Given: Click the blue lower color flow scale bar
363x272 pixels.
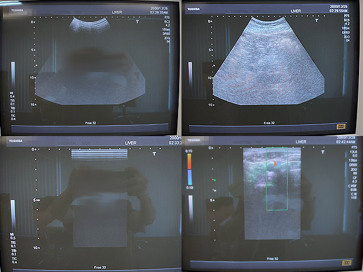Looking at the screenshot, I should pyautogui.click(x=190, y=177).
